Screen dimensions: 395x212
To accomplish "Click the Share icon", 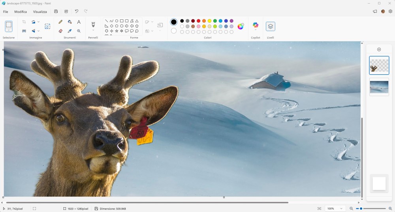I will pyautogui.click(x=66, y=11).
